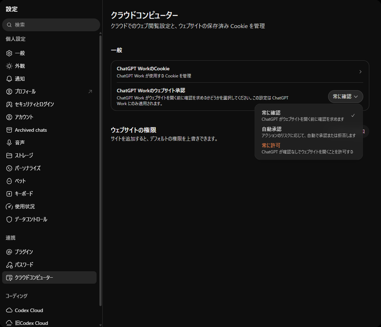Screen dimensions: 381x327
Task: Select データコントロール in sidebar
Action: click(49, 219)
